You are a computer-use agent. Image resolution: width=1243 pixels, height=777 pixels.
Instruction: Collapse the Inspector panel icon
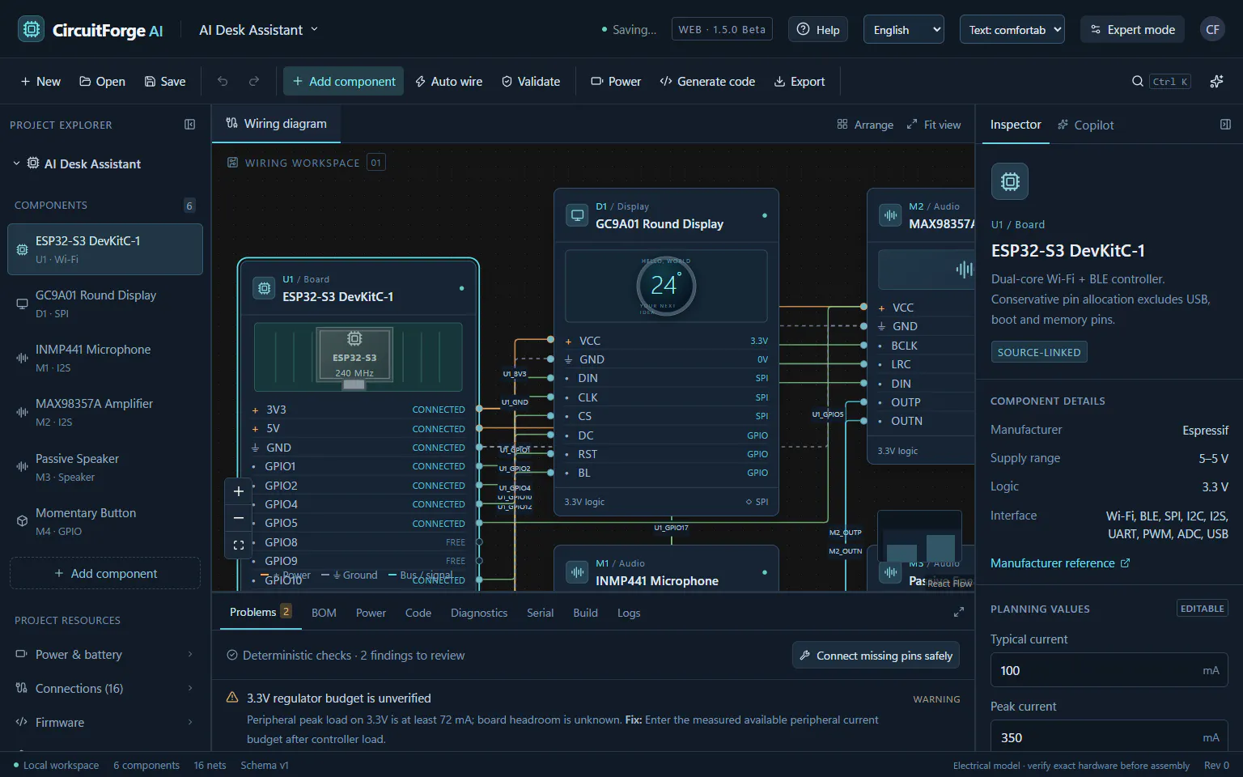tap(1225, 125)
